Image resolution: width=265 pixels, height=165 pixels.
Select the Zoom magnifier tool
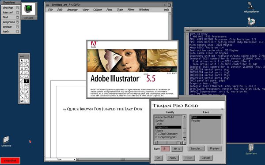[x=26, y=65]
